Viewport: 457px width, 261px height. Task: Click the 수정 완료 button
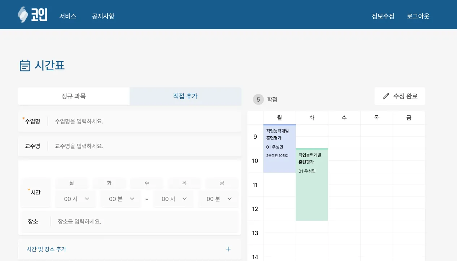coord(400,96)
